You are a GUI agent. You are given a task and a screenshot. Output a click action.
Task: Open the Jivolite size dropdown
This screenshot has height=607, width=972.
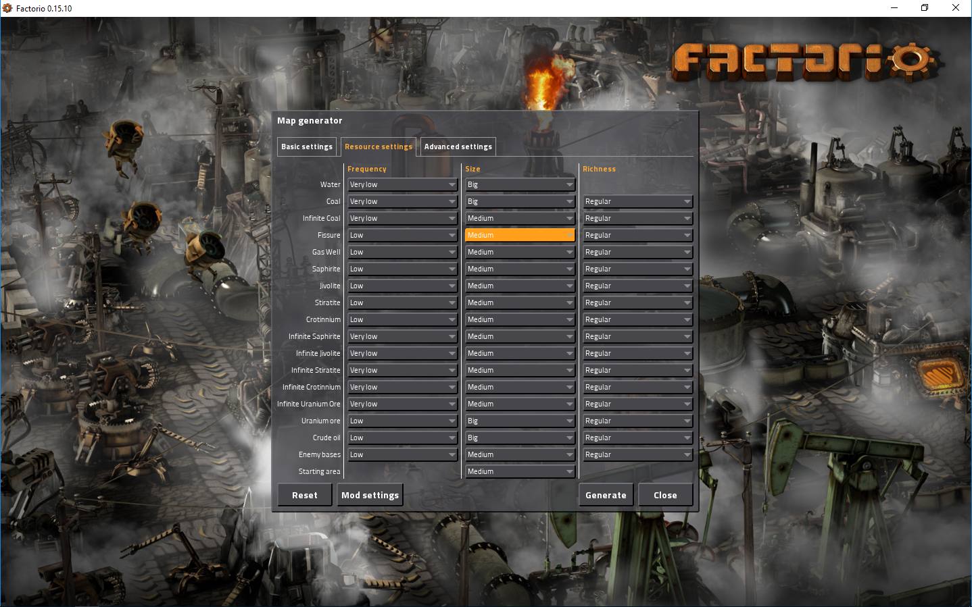tap(520, 286)
